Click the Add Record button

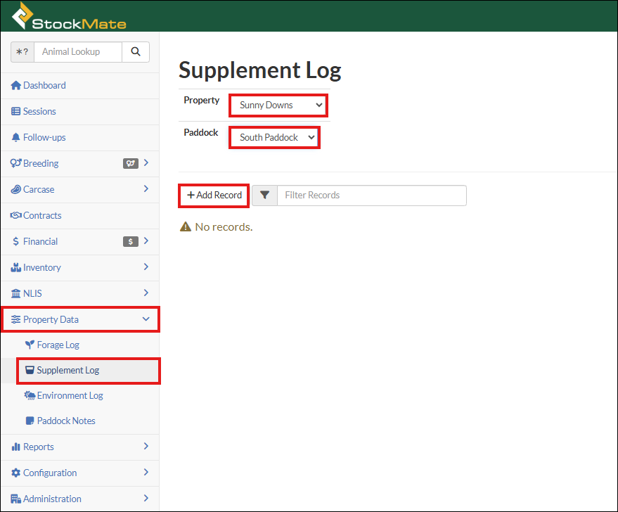point(214,196)
